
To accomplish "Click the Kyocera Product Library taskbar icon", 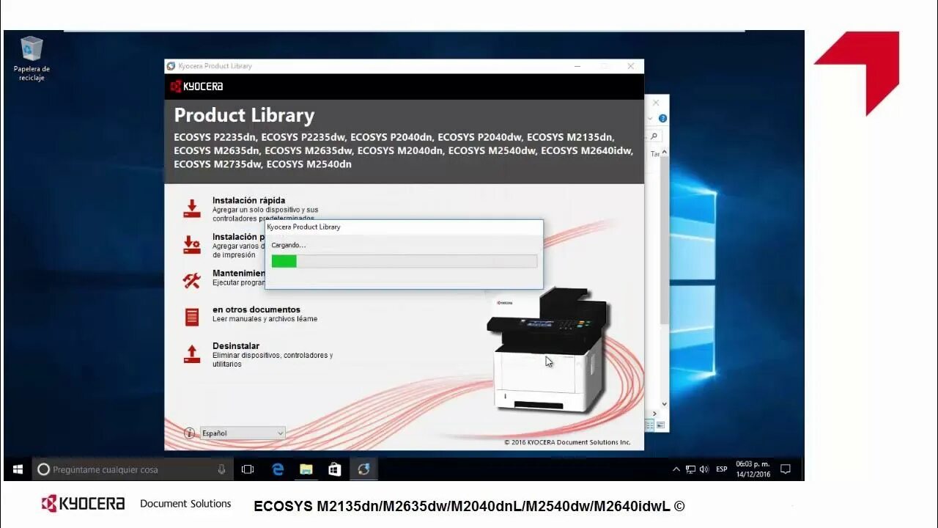I will pyautogui.click(x=363, y=469).
